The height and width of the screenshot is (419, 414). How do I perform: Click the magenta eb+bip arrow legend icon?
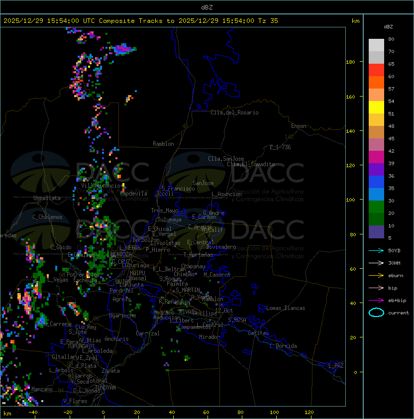376,301
